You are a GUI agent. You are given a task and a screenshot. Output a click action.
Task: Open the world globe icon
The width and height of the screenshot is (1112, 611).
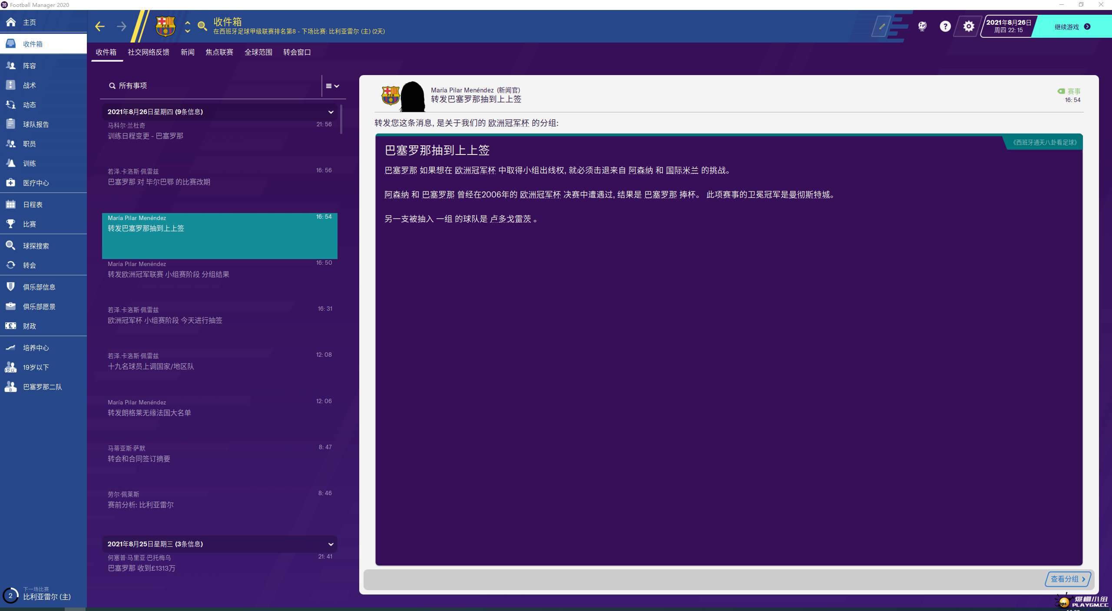click(x=922, y=26)
